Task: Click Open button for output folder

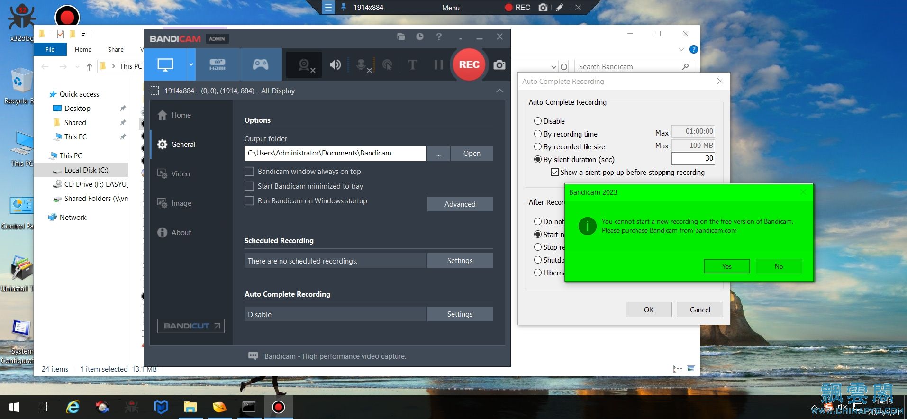Action: tap(472, 153)
